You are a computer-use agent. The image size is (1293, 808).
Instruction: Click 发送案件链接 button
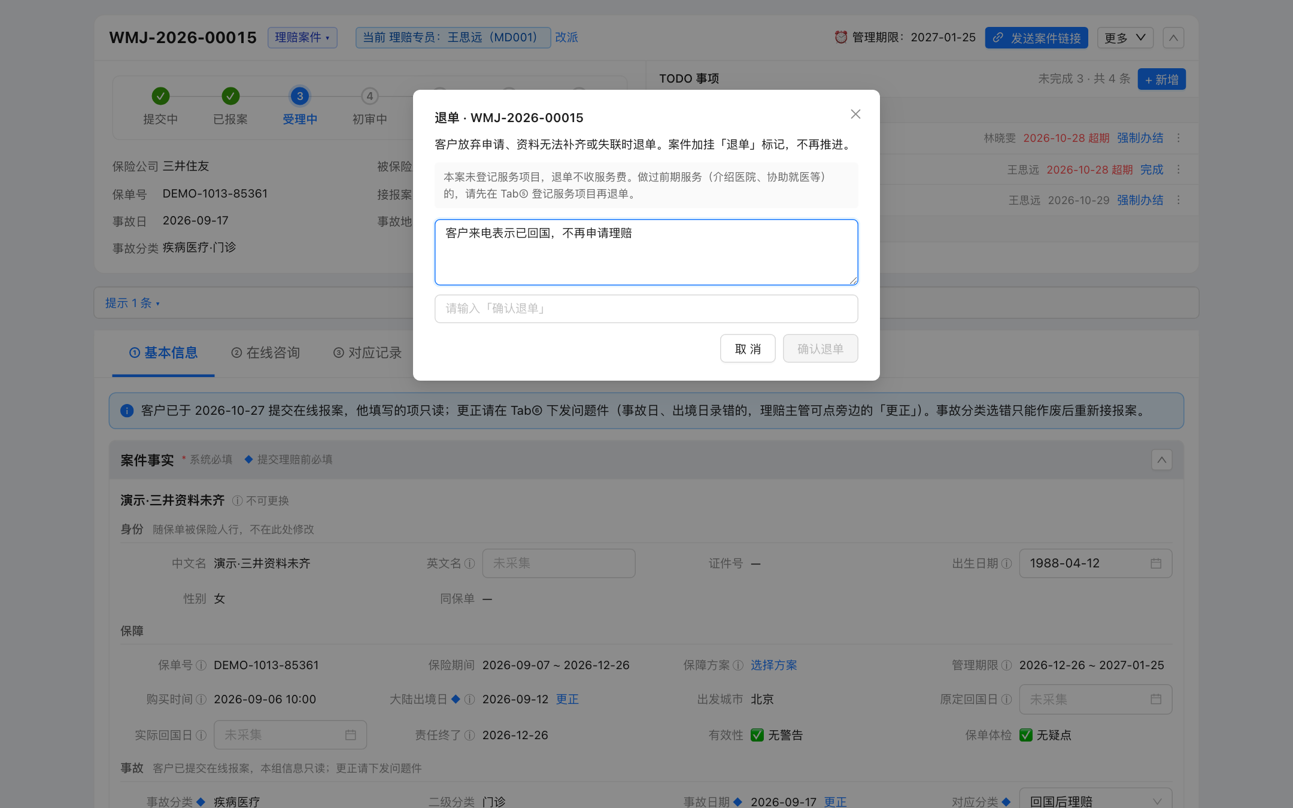pyautogui.click(x=1037, y=38)
